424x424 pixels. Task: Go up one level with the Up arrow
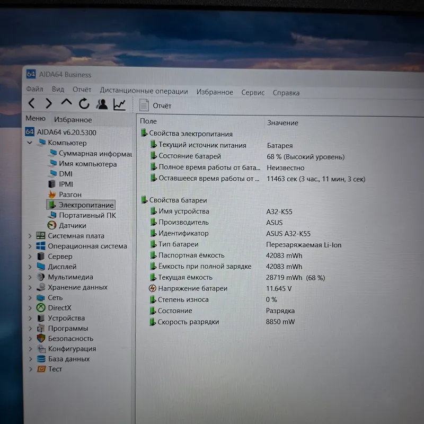click(67, 102)
